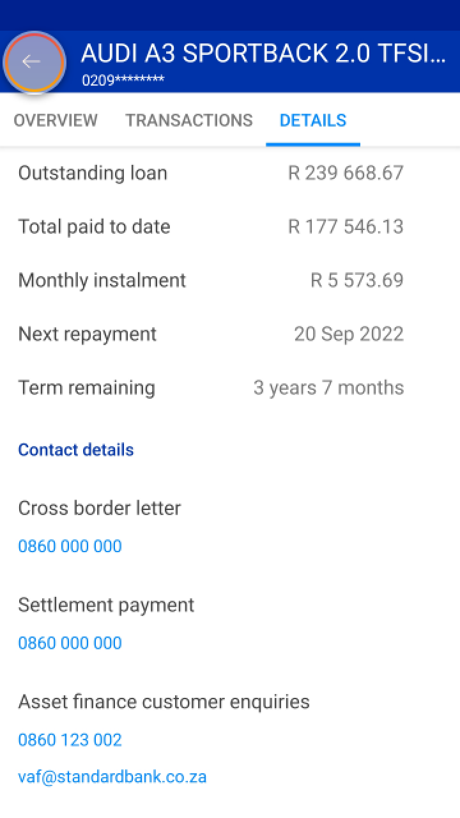Select the Monthly instalment label
Viewport: 460px width, 818px height.
(102, 281)
